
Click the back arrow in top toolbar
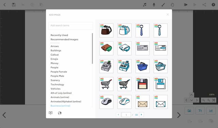coord(4,5)
